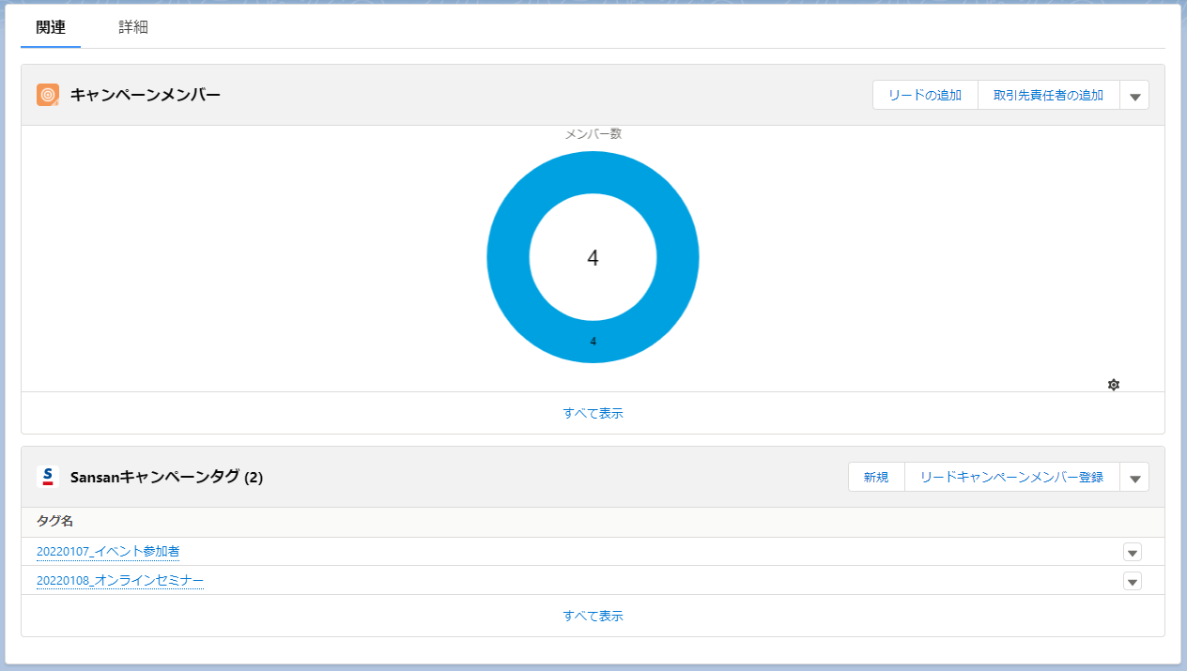The height and width of the screenshot is (671, 1187).
Task: Open the 20220107_イベント参加者 tag link
Action: click(108, 552)
